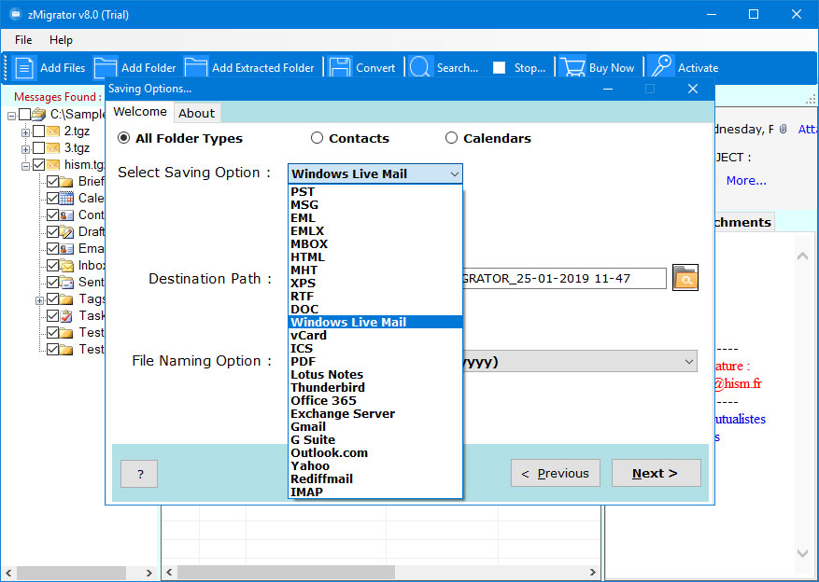Choose Lotus Notes from the list

pyautogui.click(x=375, y=374)
